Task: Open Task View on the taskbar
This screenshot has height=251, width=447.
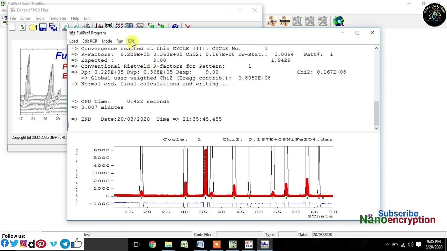Action: 136,244
